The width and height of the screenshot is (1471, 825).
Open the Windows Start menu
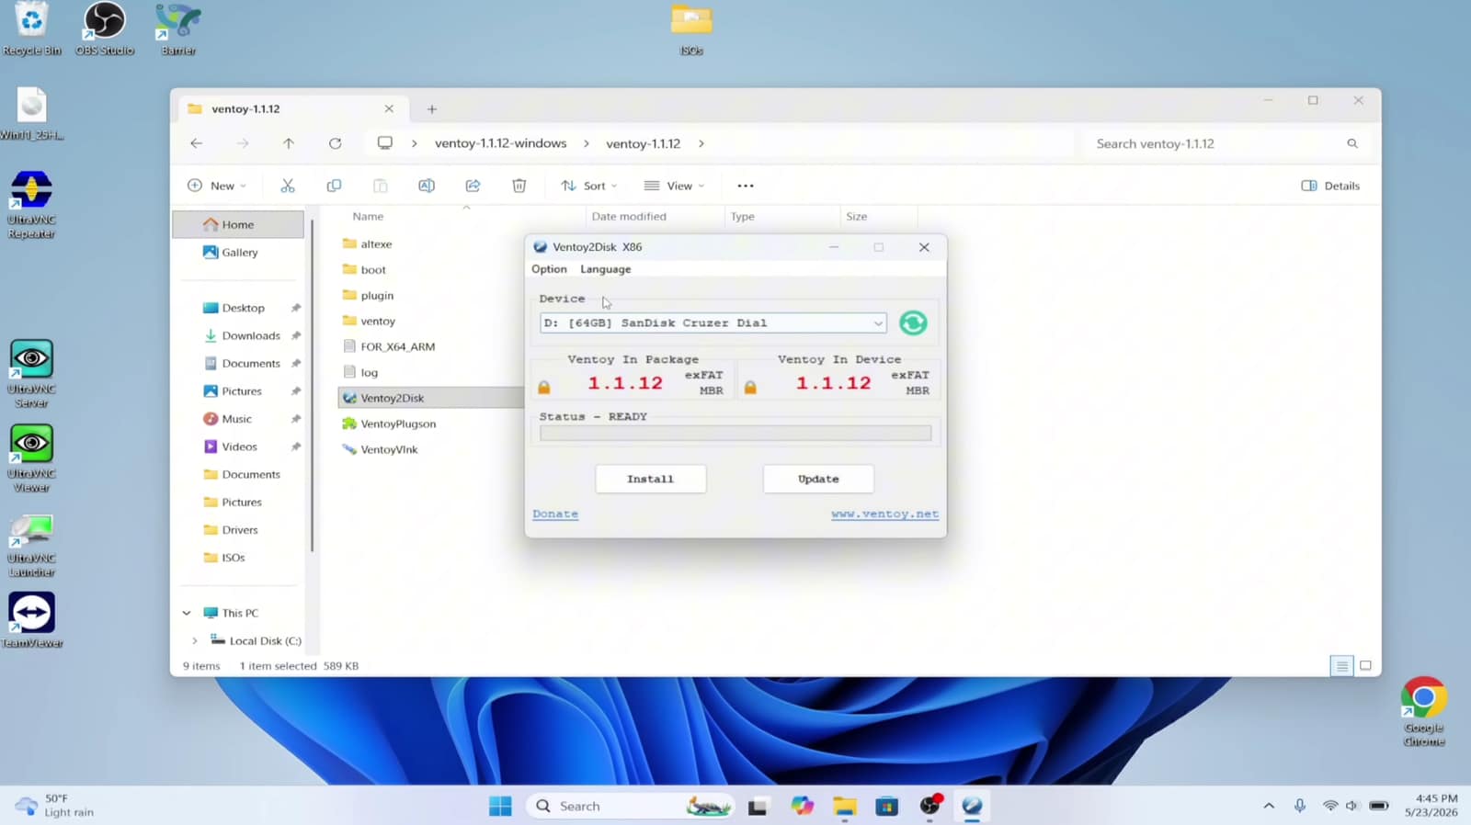tap(500, 806)
